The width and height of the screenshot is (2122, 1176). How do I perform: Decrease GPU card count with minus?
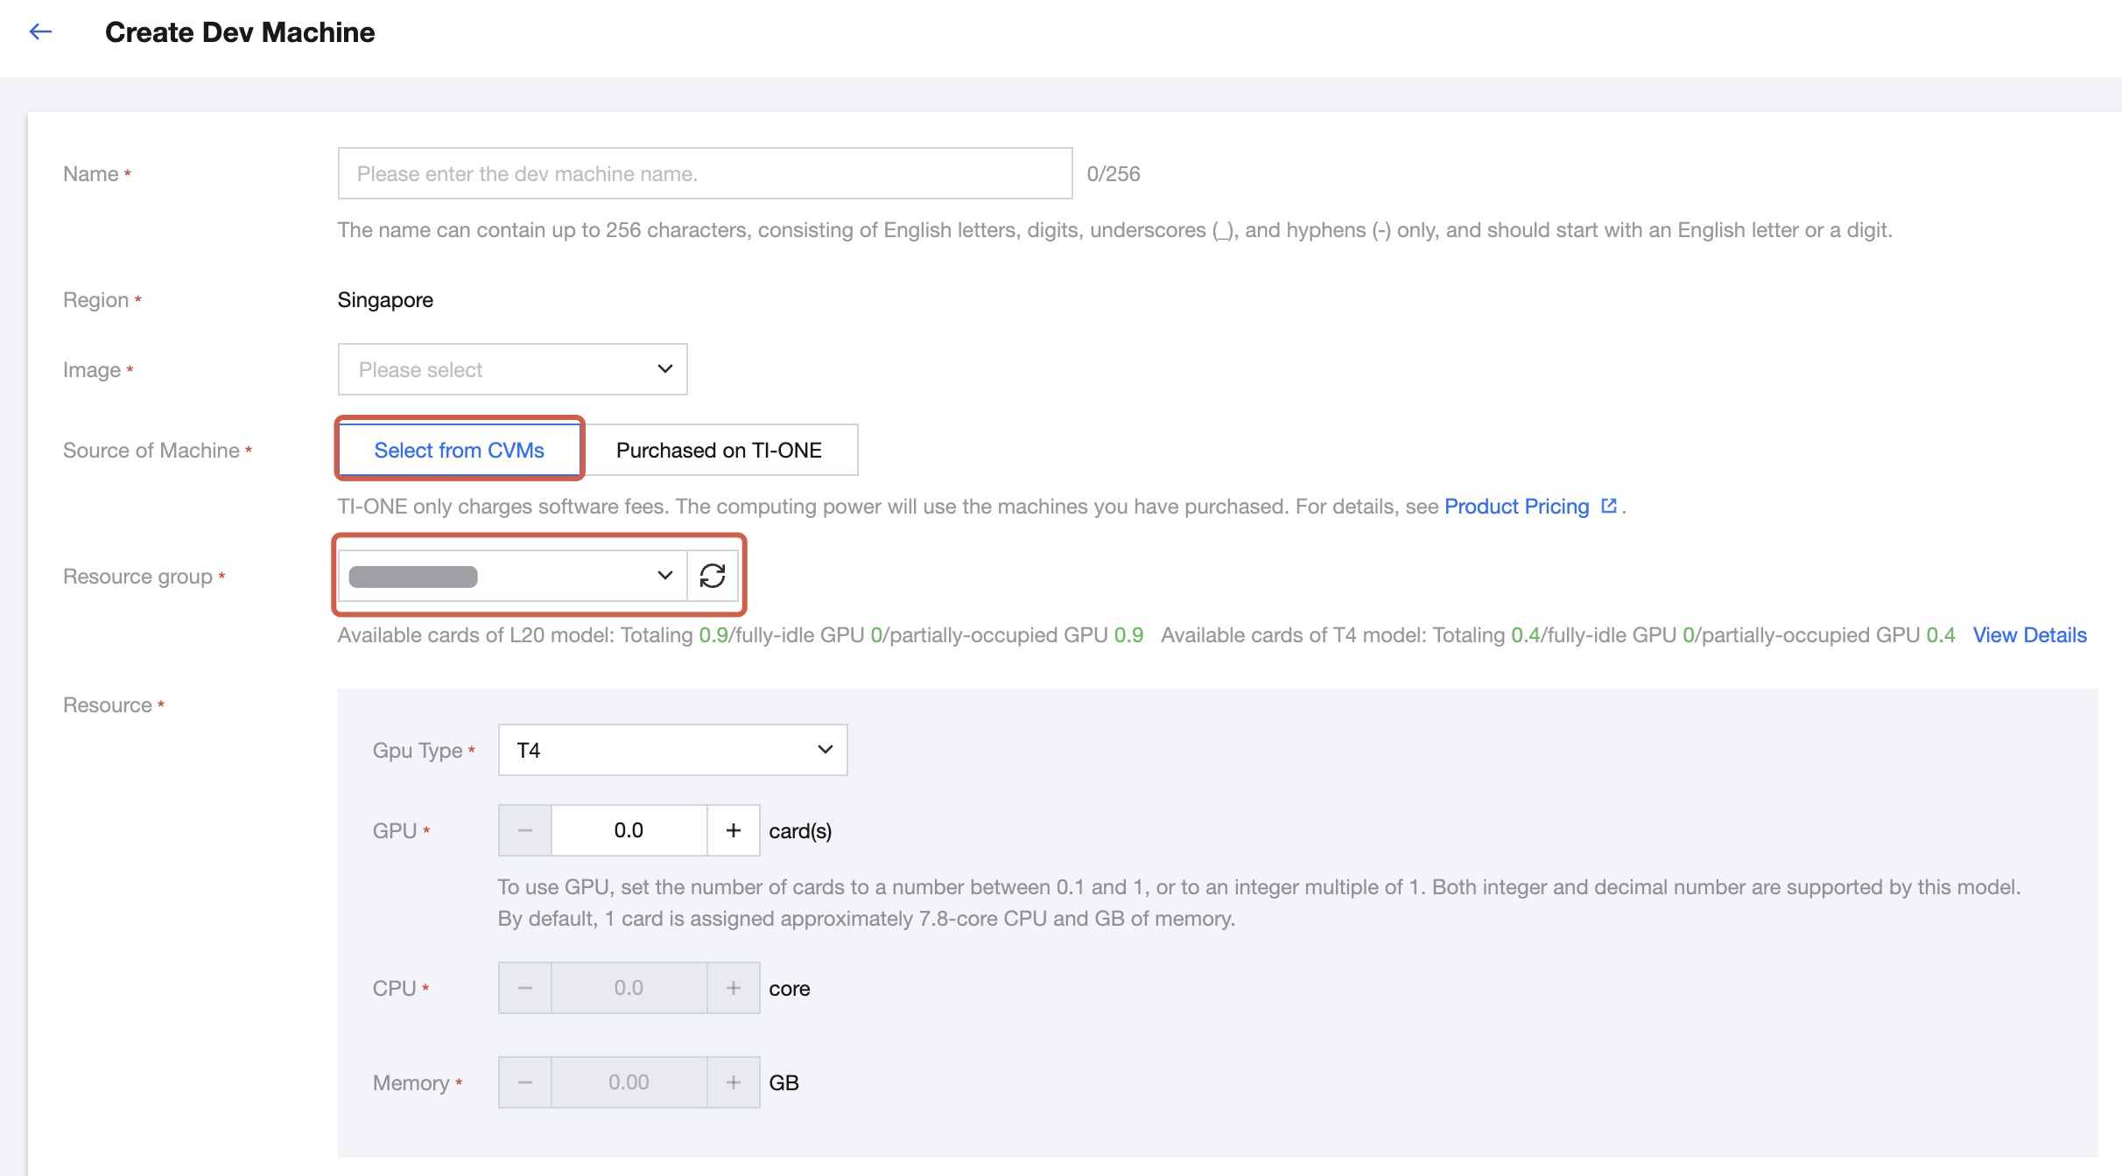pos(525,830)
